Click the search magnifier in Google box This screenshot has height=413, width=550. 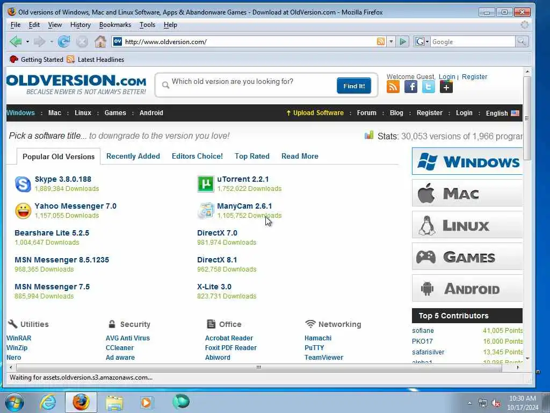[522, 41]
